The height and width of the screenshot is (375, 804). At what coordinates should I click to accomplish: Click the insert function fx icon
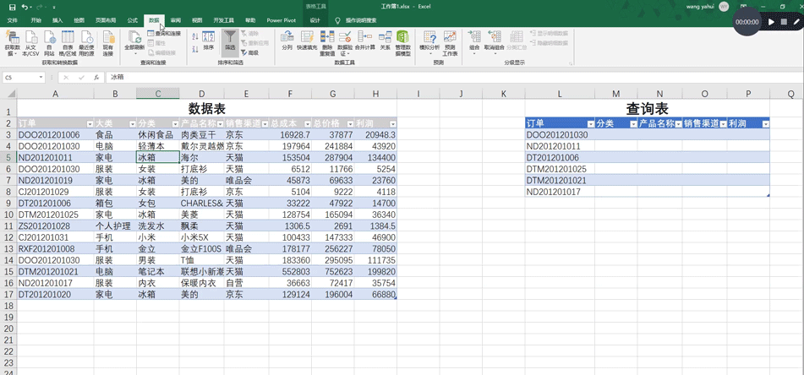(x=96, y=78)
